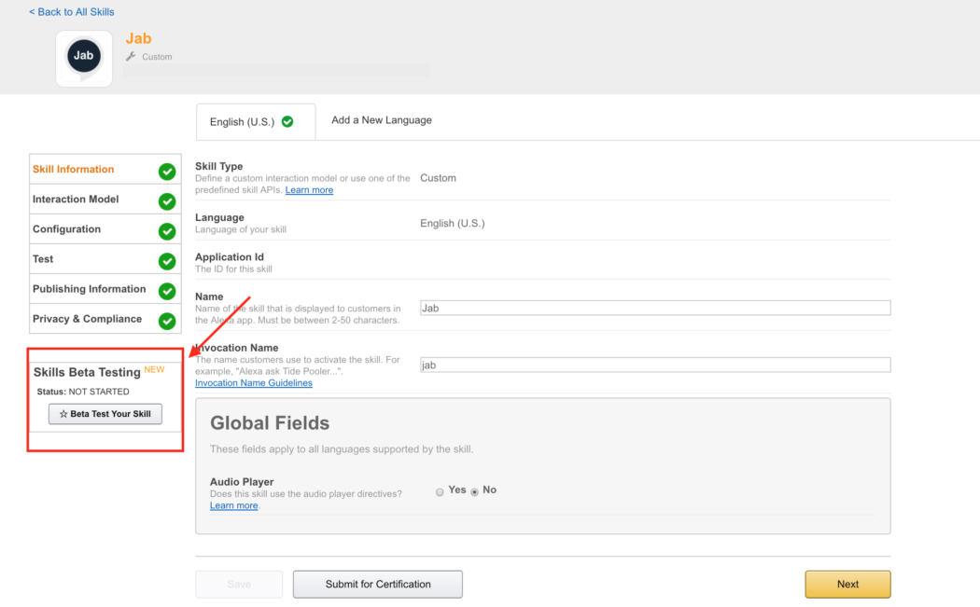Click the Global Fields heading

[270, 422]
